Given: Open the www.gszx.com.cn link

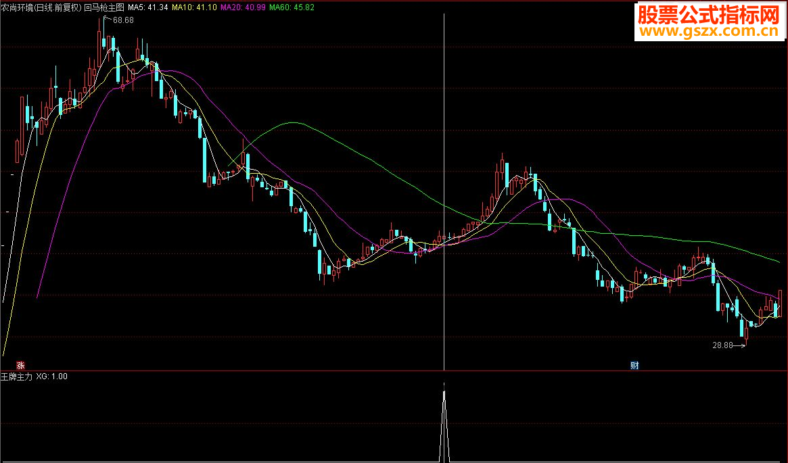Looking at the screenshot, I should point(710,32).
